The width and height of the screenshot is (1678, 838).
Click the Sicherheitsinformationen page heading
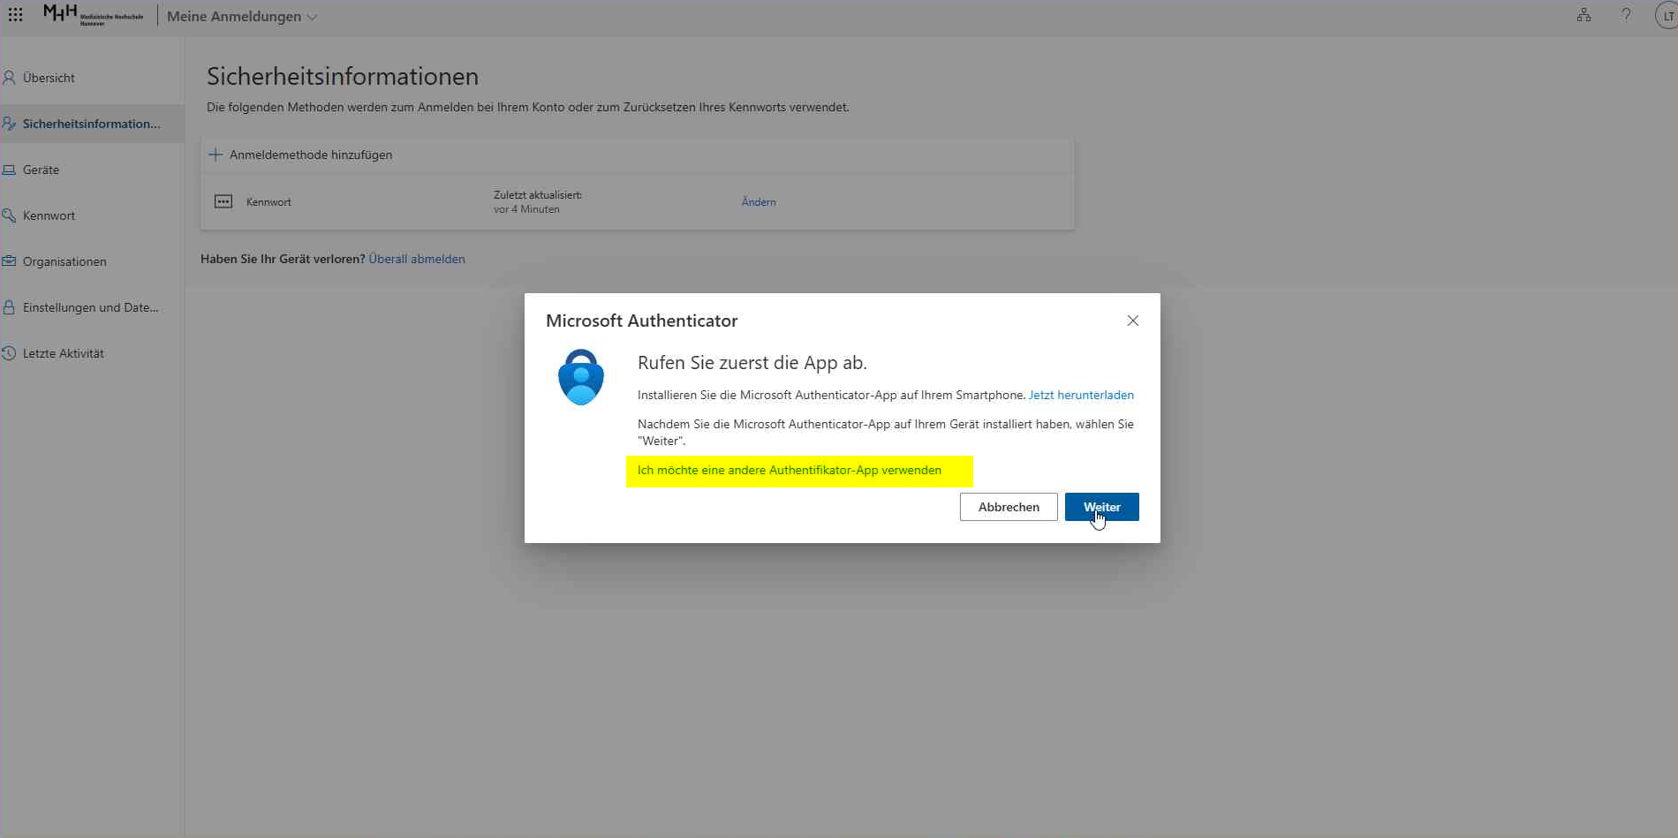pyautogui.click(x=343, y=76)
